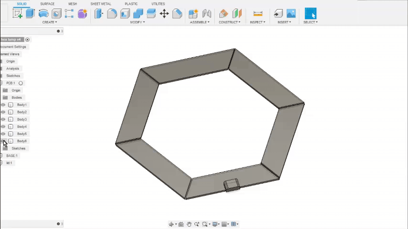
Task: Open SELECT dropdown menu
Action: [x=311, y=22]
